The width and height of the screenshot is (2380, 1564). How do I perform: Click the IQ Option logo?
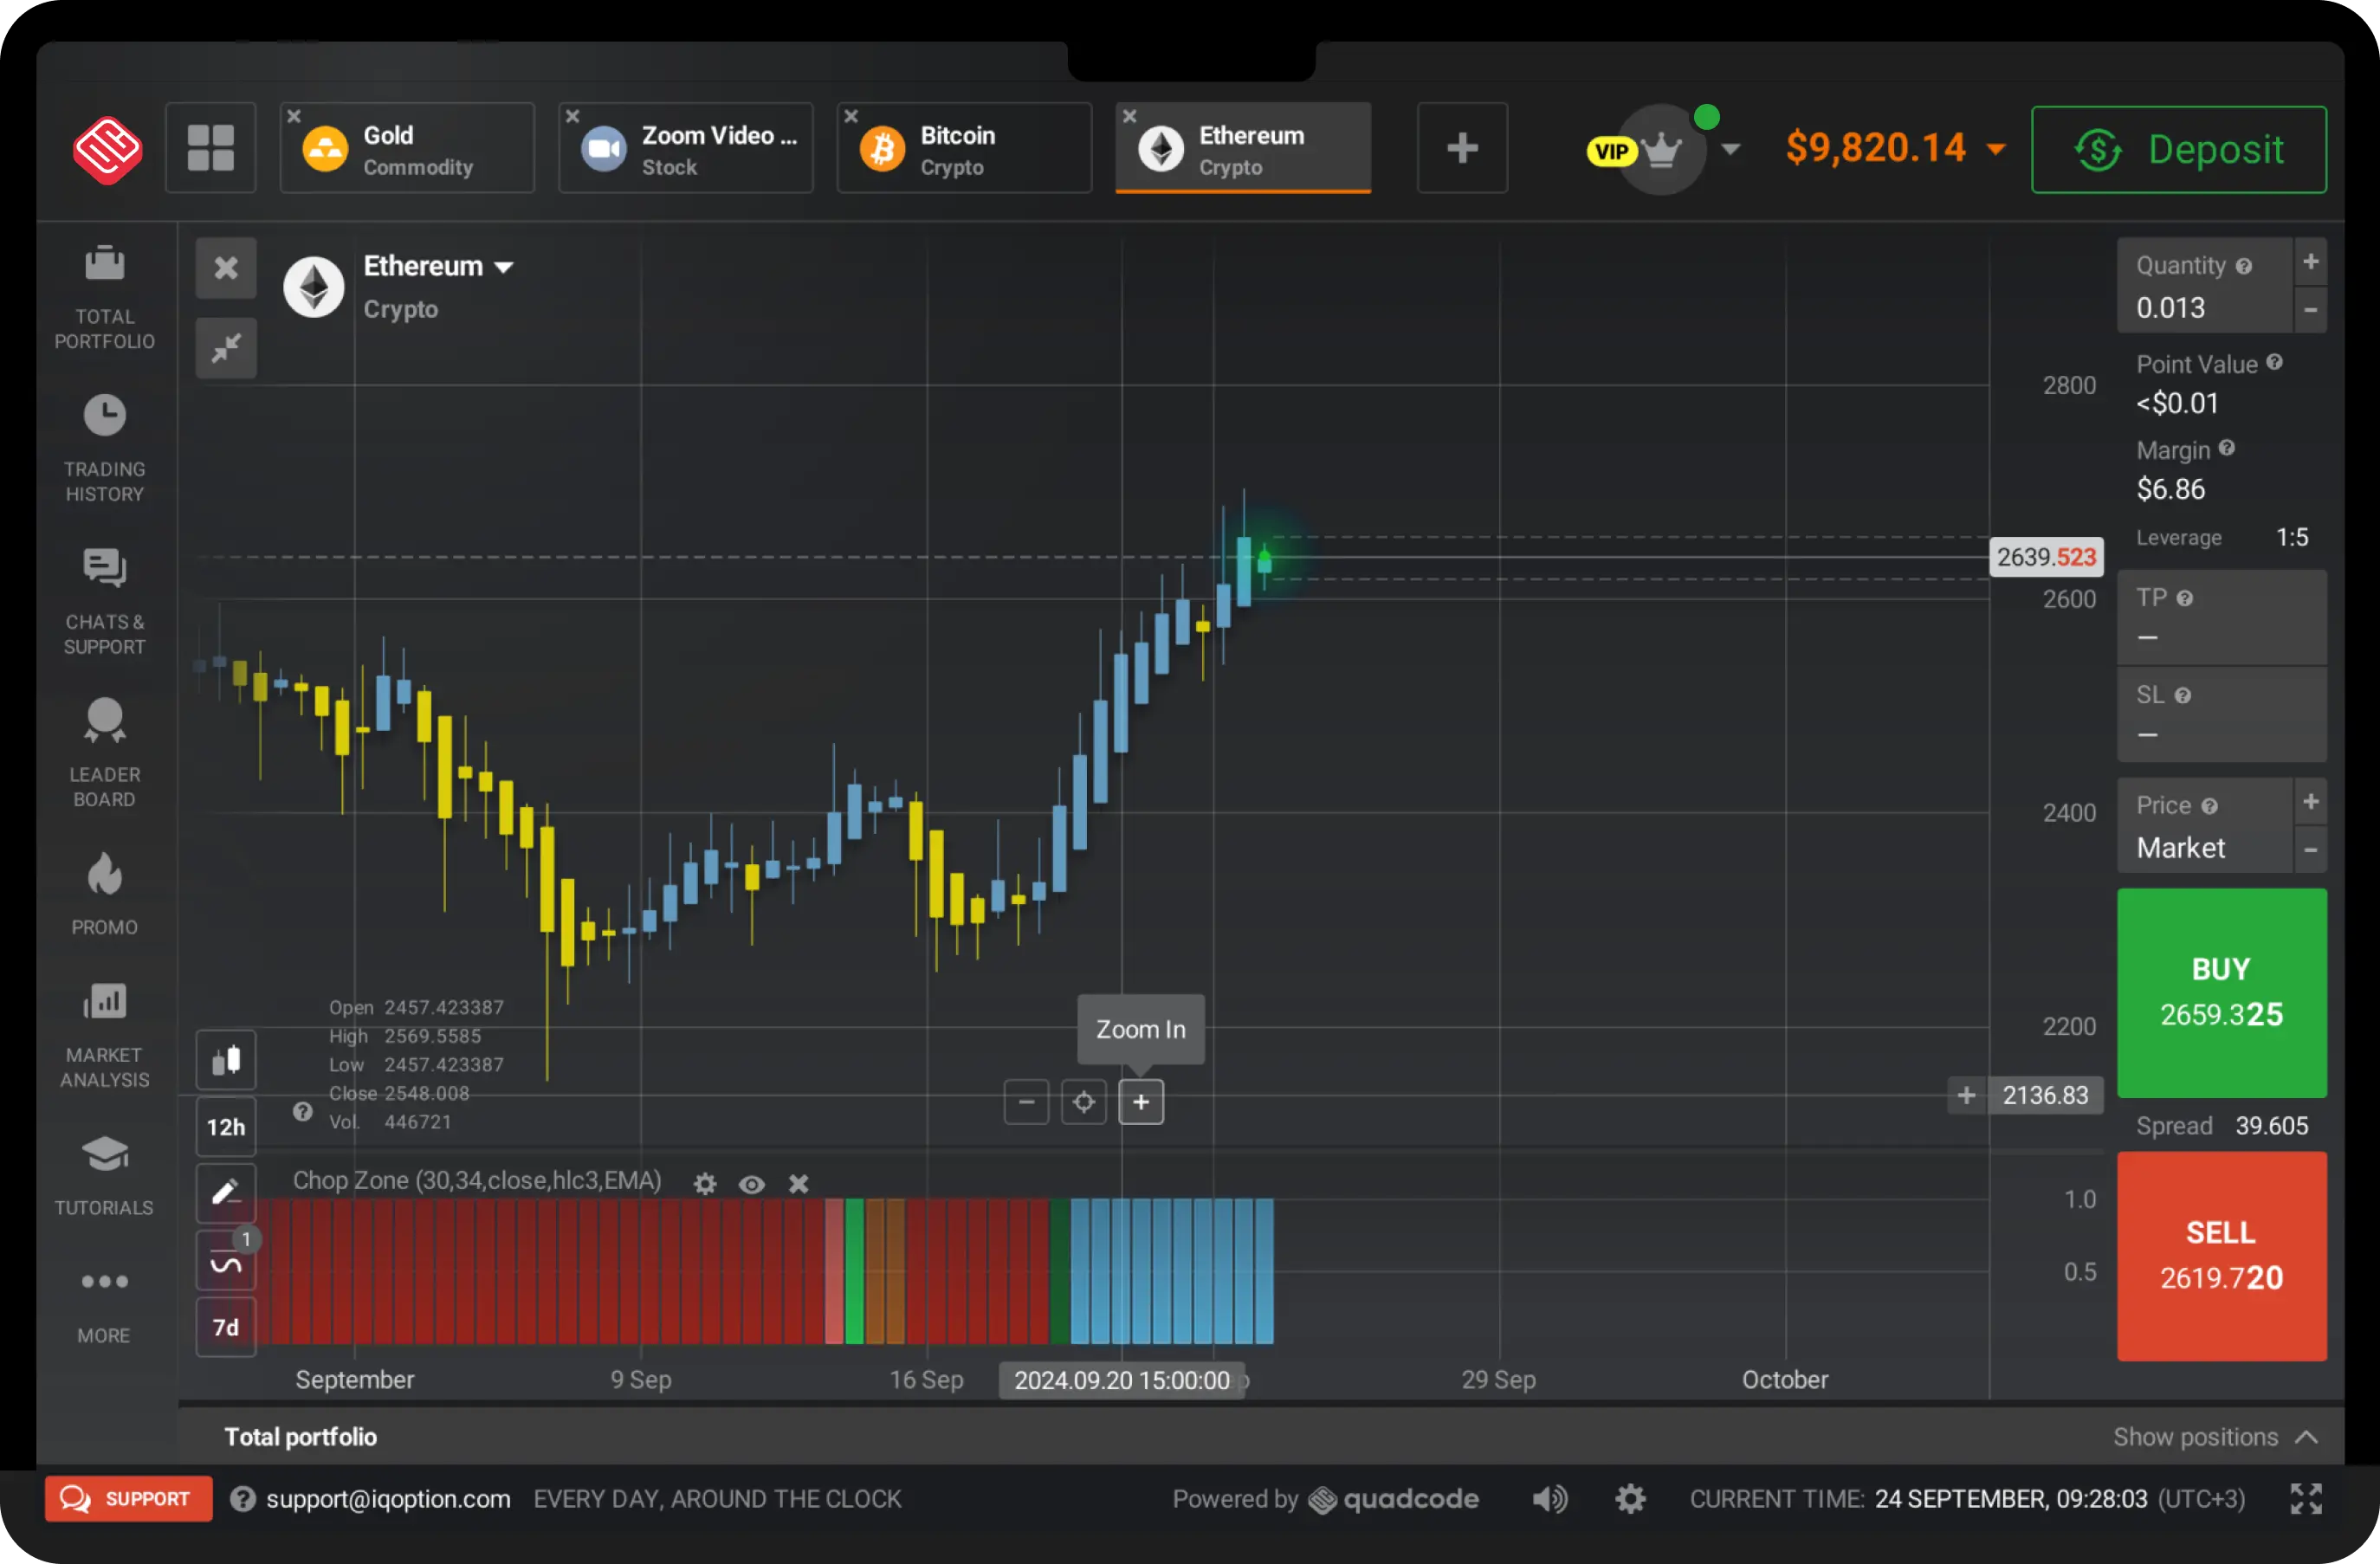107,149
